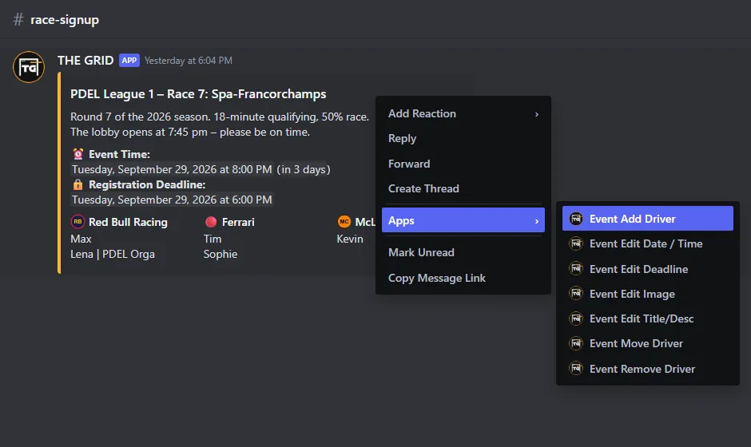Click the race-signup channel name
This screenshot has height=447, width=751.
point(65,20)
